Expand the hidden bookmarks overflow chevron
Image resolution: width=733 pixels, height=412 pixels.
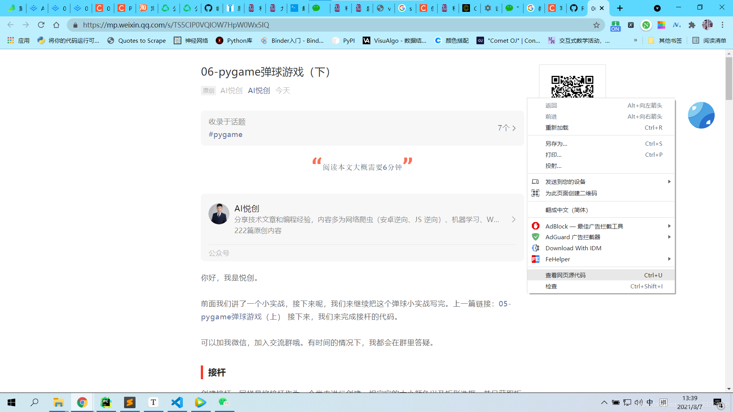(635, 40)
